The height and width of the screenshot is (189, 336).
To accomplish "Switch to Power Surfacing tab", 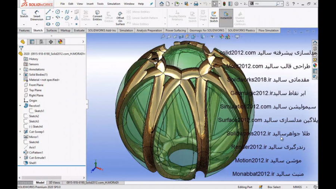I will pos(175,30).
